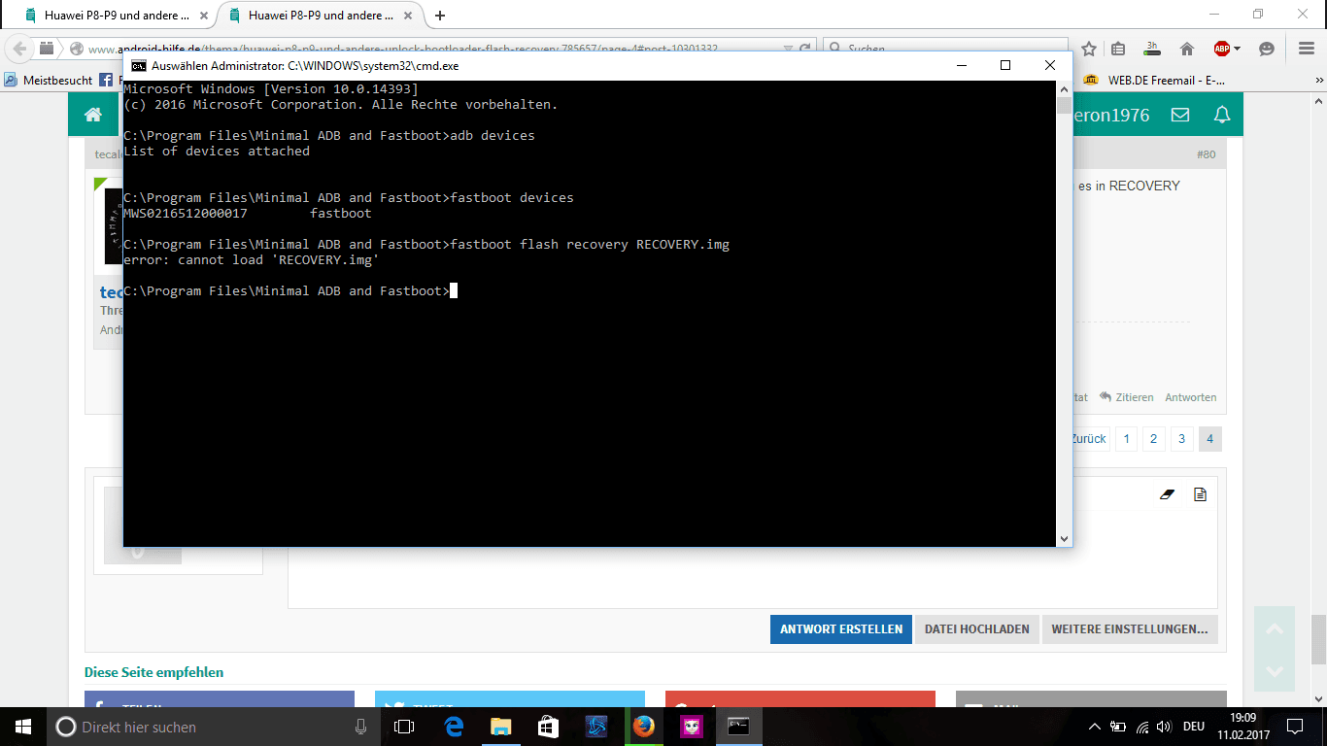The height and width of the screenshot is (746, 1327).
Task: Click Direkt hier suchen taskbar search
Action: tap(213, 727)
